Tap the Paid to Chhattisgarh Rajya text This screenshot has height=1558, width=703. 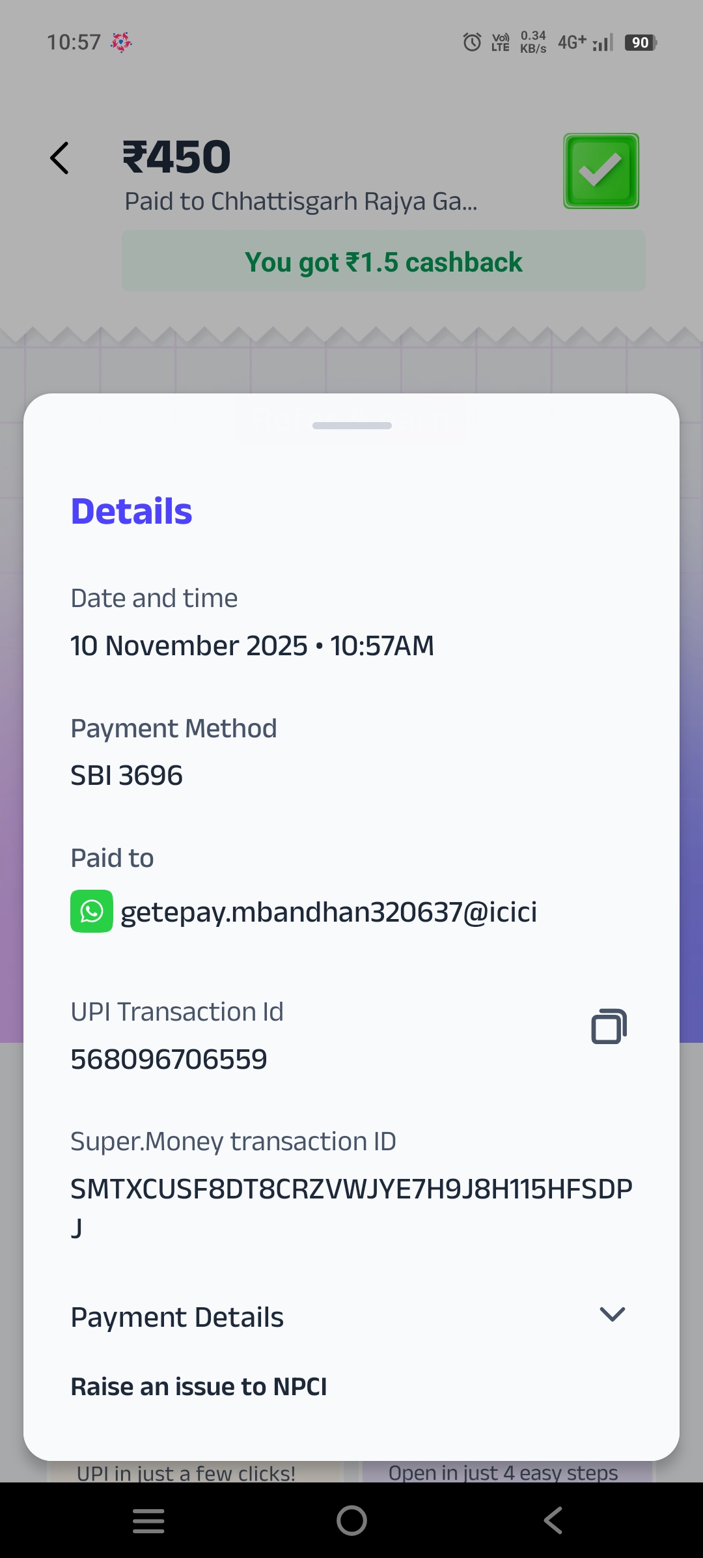[301, 202]
